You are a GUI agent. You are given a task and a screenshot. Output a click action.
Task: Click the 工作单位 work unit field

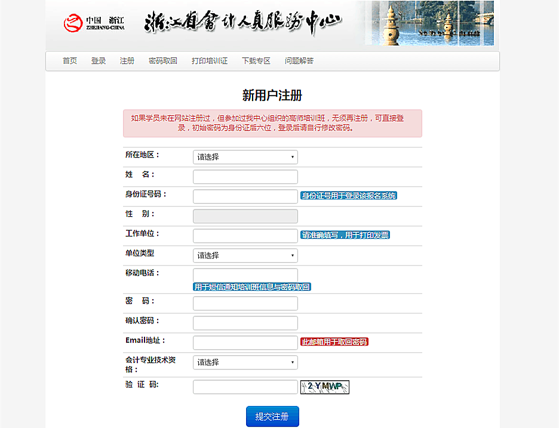click(x=245, y=236)
